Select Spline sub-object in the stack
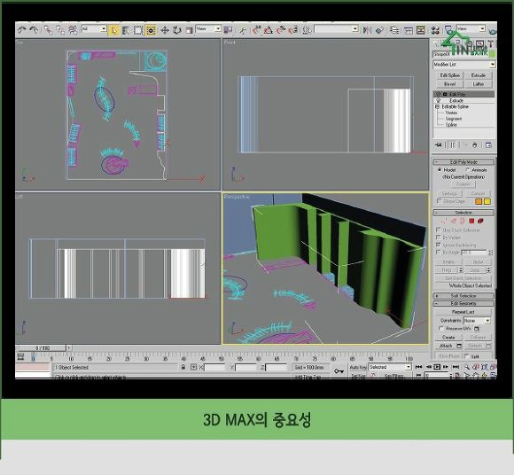 coord(451,125)
